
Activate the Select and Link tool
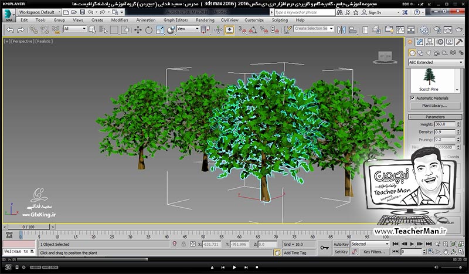pos(33,30)
